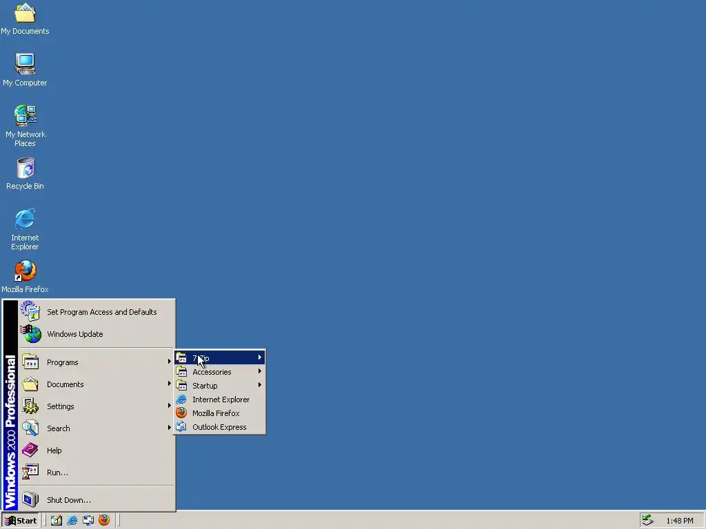Click the Documents folder icon in Start menu
This screenshot has width=706, height=529.
(30, 384)
